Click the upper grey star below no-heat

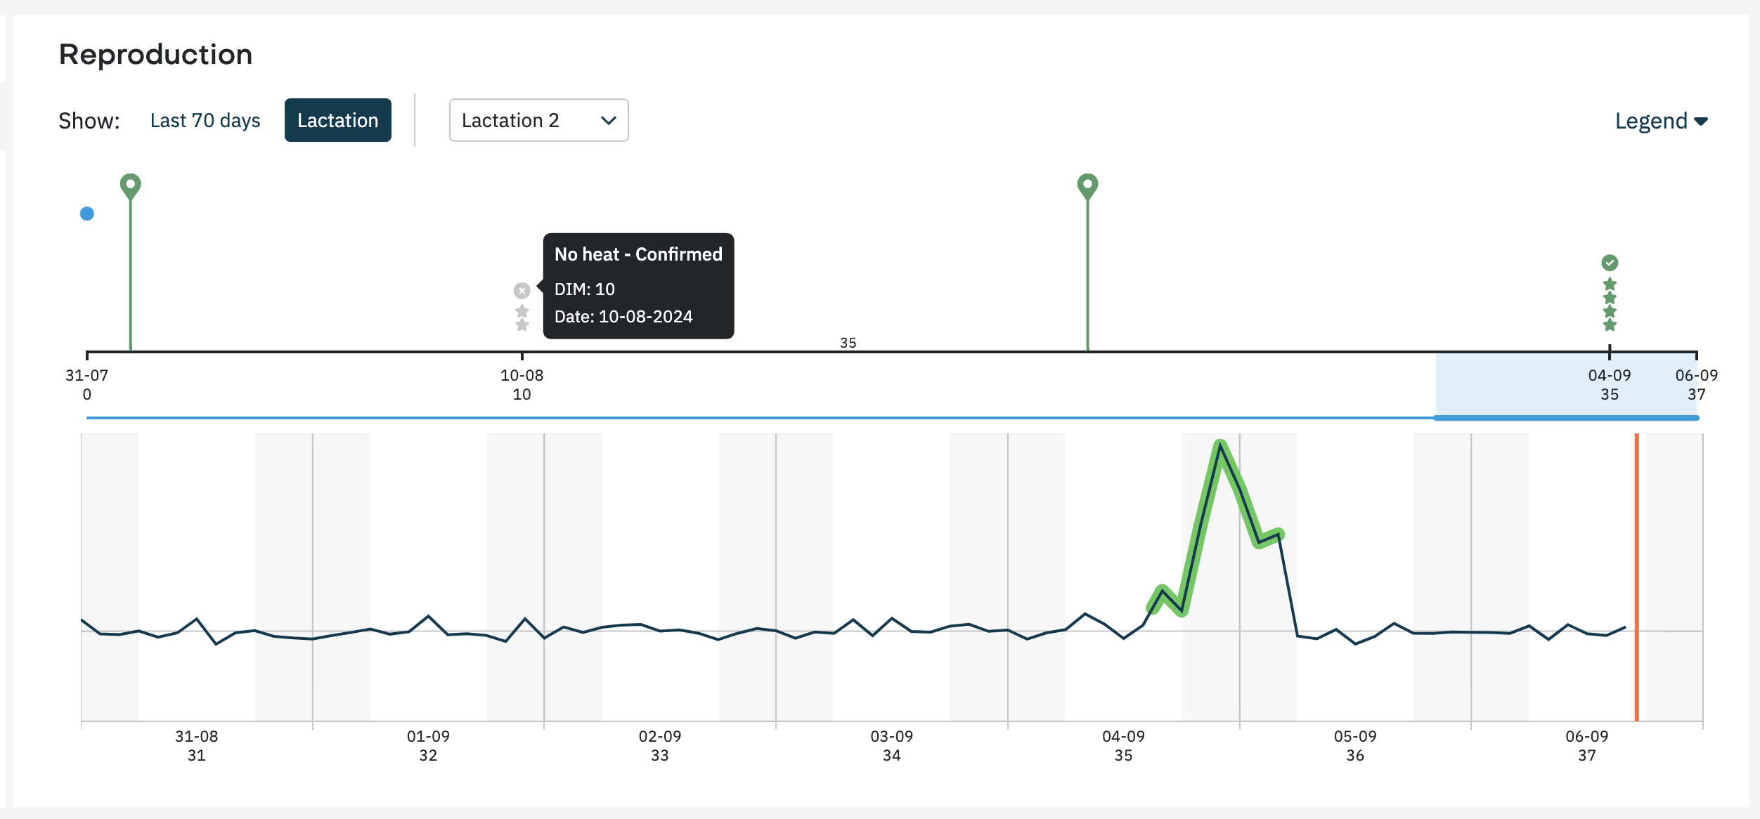click(x=522, y=311)
